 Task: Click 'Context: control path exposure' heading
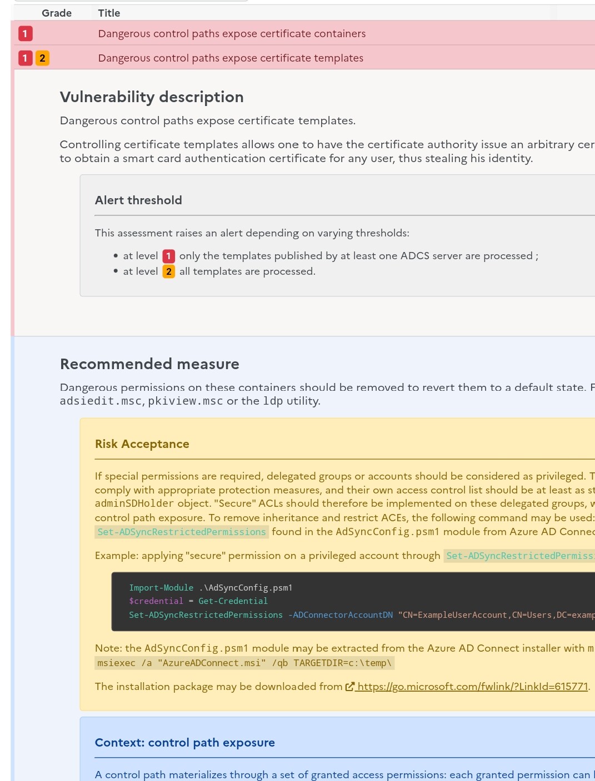point(185,743)
